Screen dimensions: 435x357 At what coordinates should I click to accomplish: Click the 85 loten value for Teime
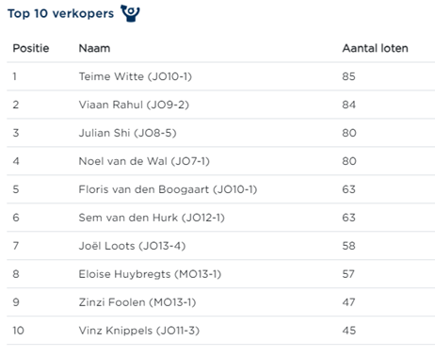(348, 76)
